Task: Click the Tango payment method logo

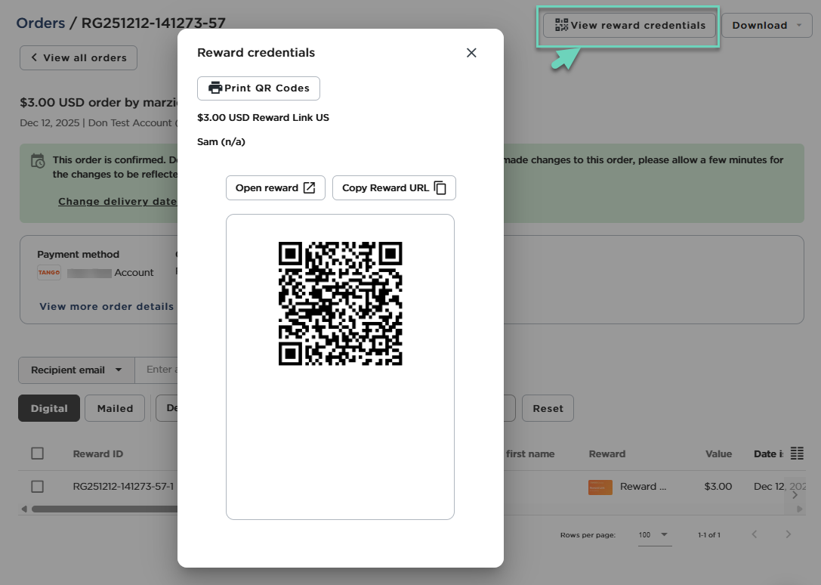Action: coord(49,273)
